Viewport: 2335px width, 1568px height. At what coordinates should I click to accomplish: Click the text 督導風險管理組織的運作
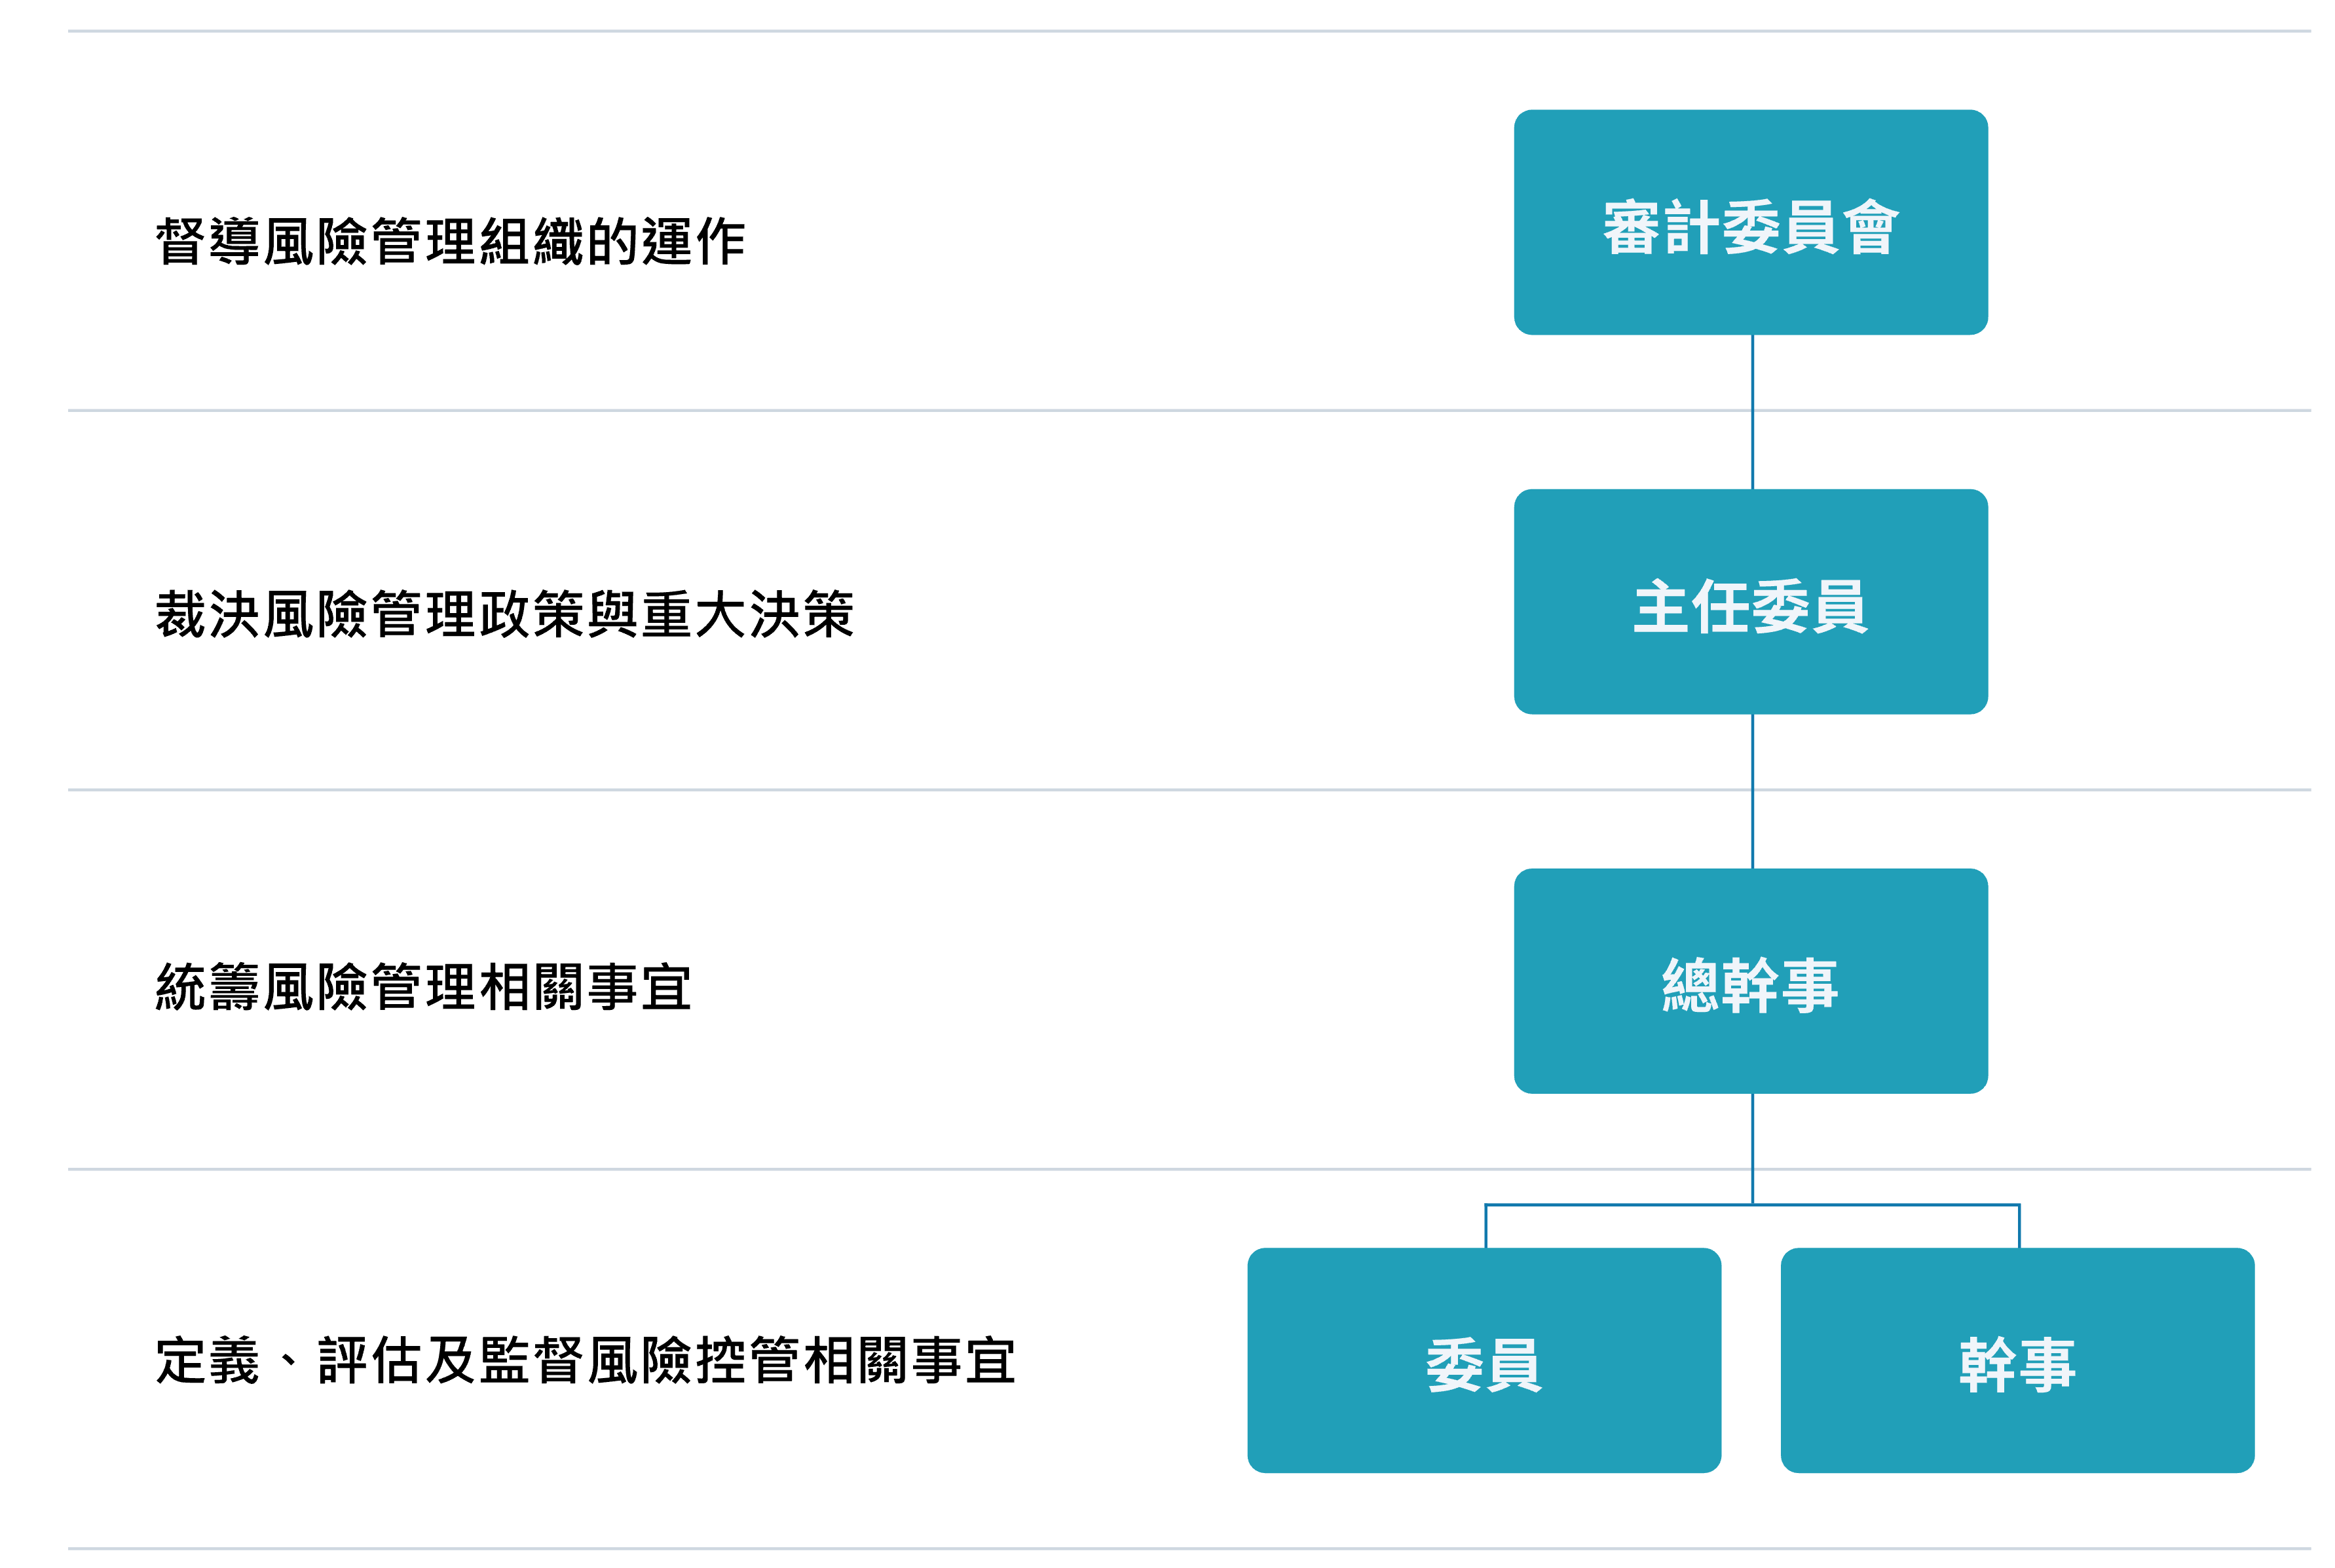coord(451,242)
